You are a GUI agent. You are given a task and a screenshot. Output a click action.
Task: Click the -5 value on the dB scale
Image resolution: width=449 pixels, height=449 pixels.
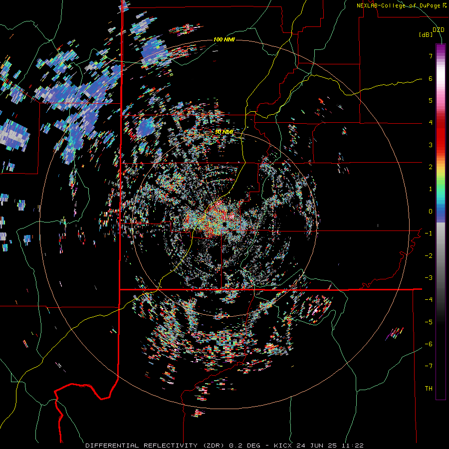tap(429, 322)
